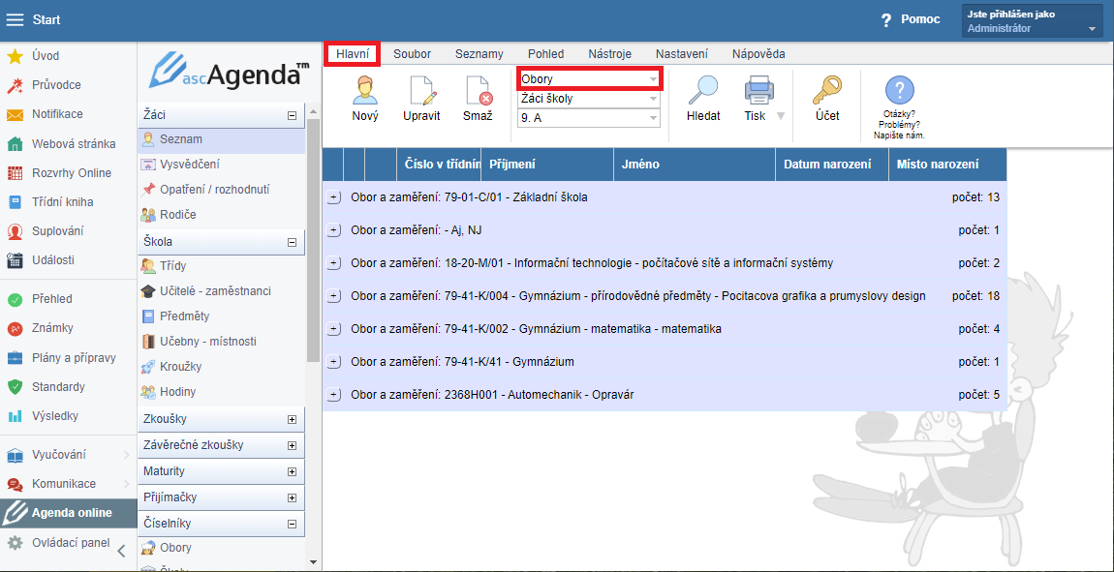
Task: Expand the Základní škola group row
Action: point(333,197)
